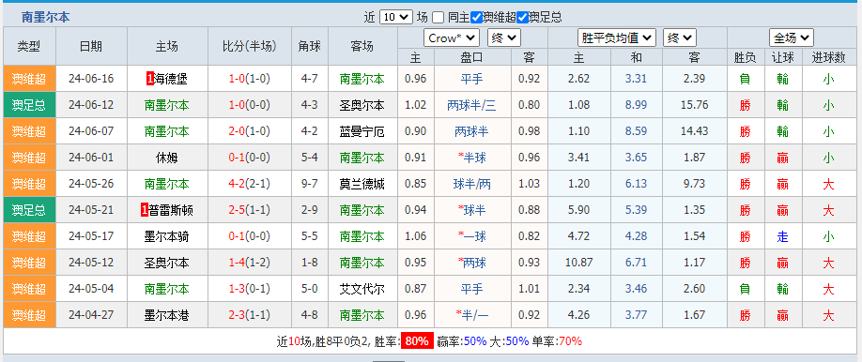862x362 pixels.
Task: Open the Crow* bookmaker dropdown
Action: [452, 38]
